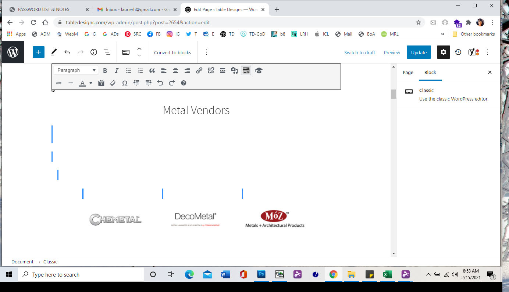Insert or edit a link

tap(199, 70)
